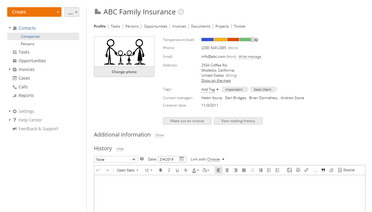The width and height of the screenshot is (372, 212).
Task: Click the insert link icon
Action: click(x=306, y=170)
